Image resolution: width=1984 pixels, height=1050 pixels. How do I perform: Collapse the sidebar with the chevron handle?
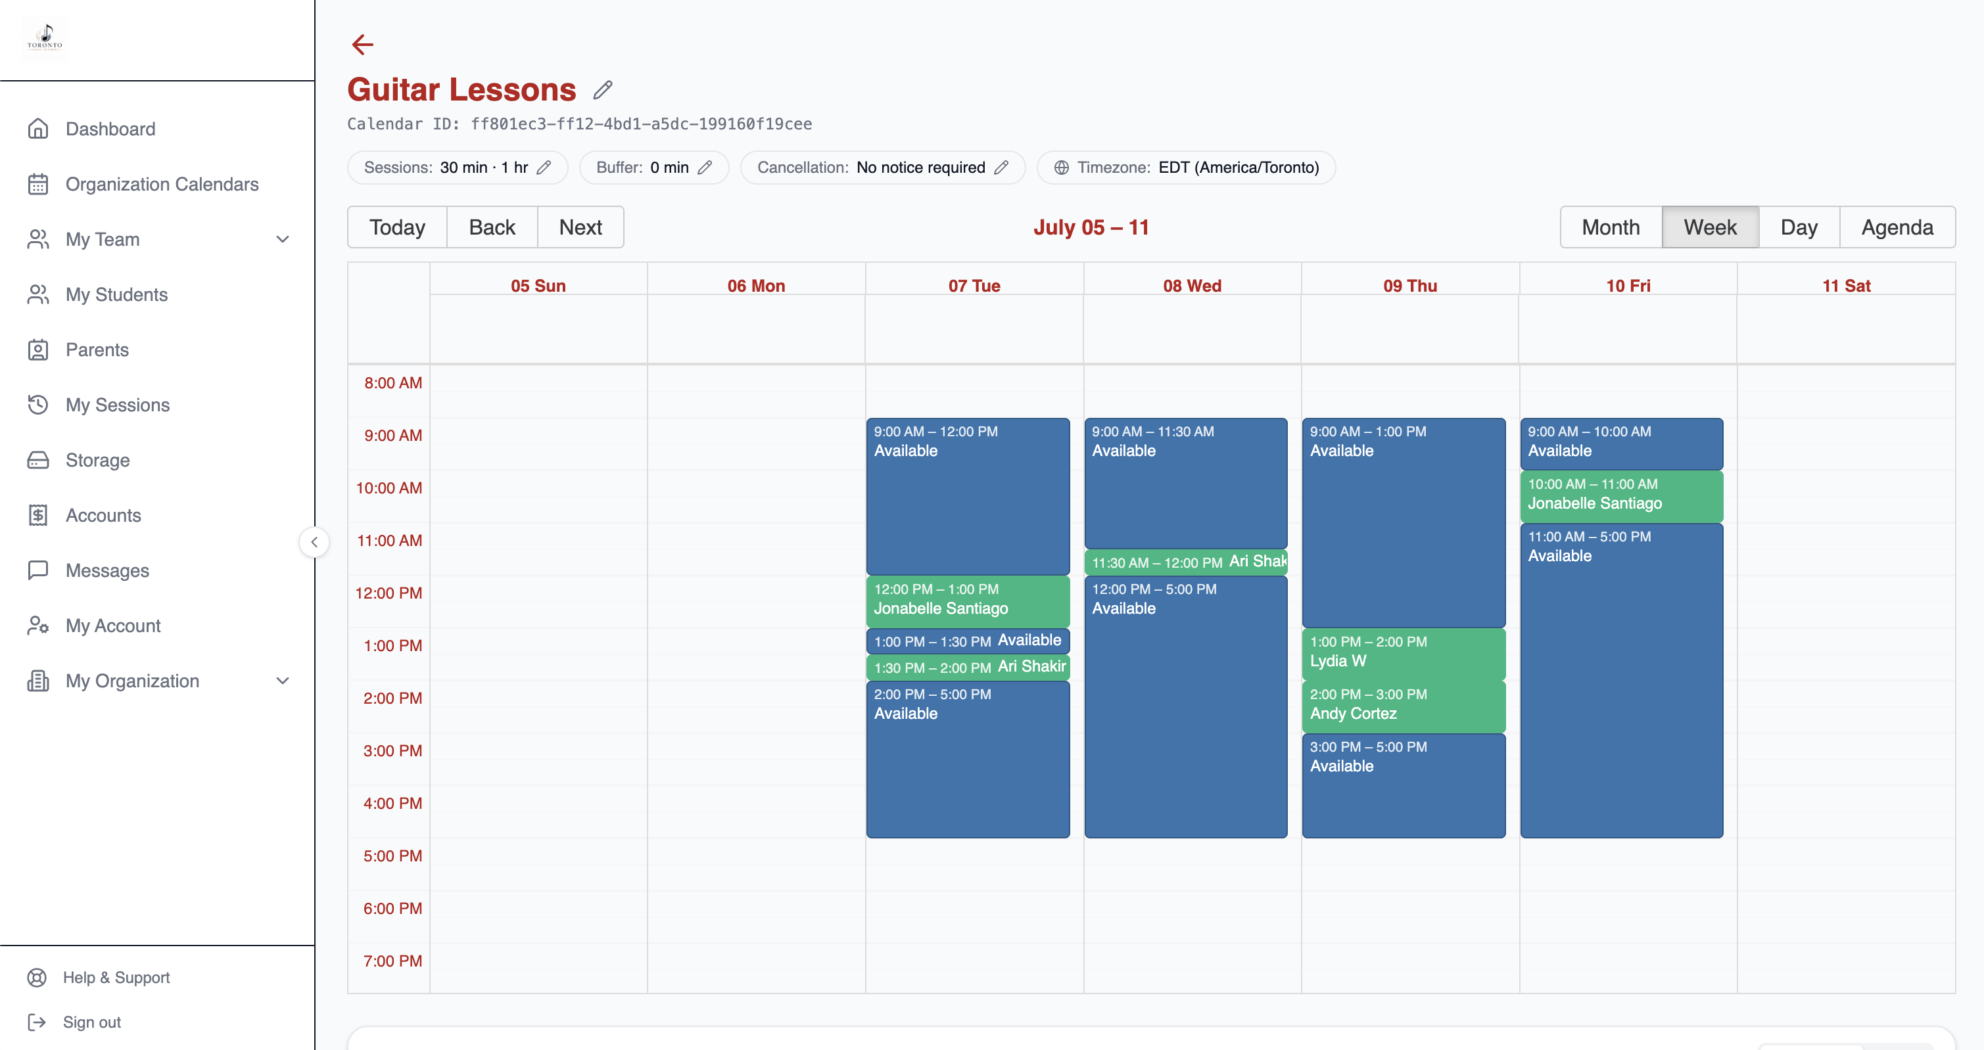coord(314,542)
